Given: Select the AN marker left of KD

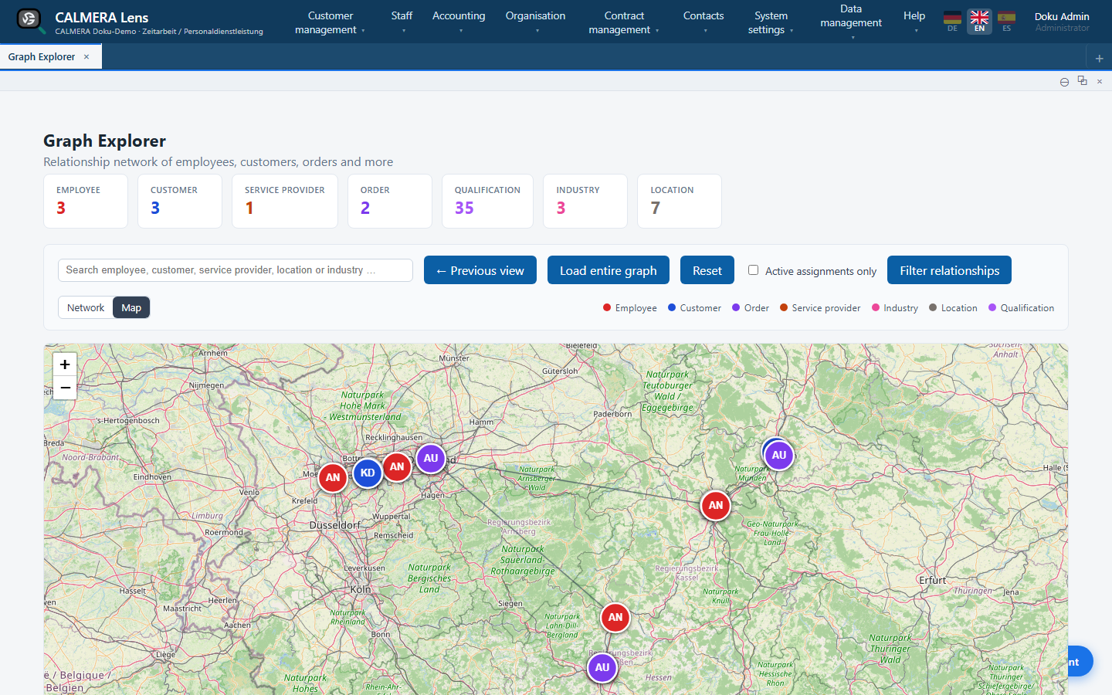Looking at the screenshot, I should (x=333, y=477).
